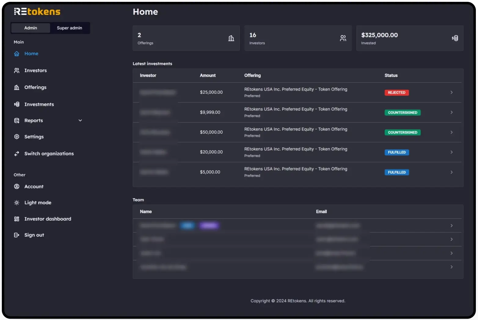
Task: Click the coins icon in Invested card
Action: click(455, 38)
